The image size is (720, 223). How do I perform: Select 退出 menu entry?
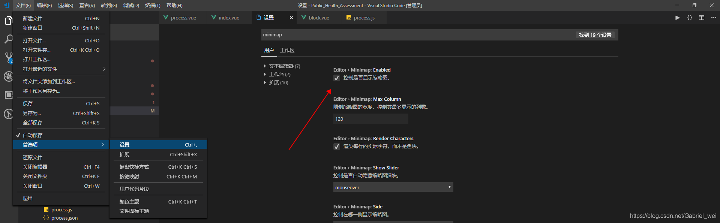61,198
